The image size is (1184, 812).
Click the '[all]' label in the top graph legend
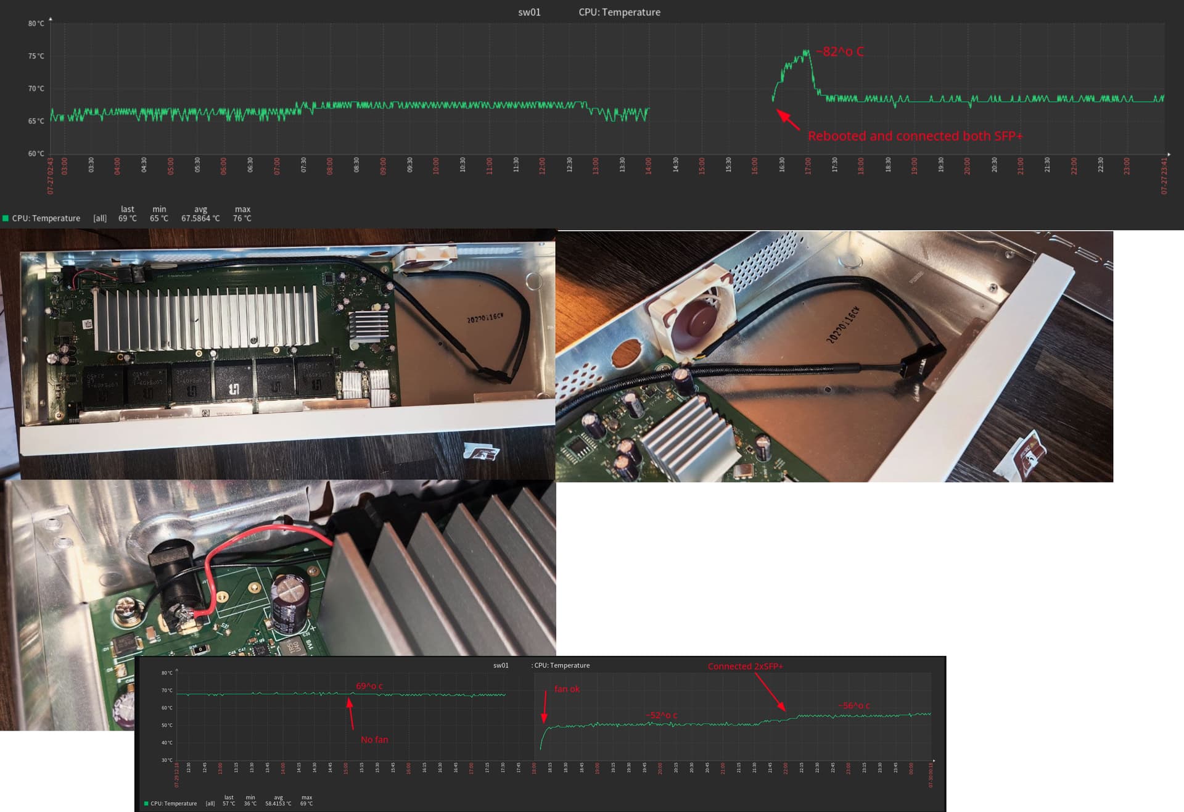coord(100,218)
